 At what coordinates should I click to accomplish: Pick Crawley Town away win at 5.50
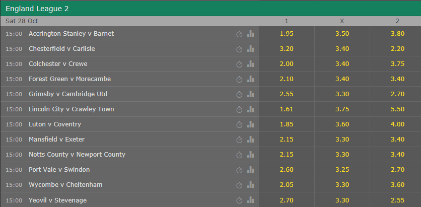pos(397,109)
